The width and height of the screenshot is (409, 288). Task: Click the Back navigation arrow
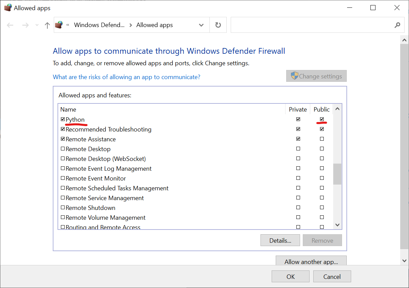coord(10,25)
